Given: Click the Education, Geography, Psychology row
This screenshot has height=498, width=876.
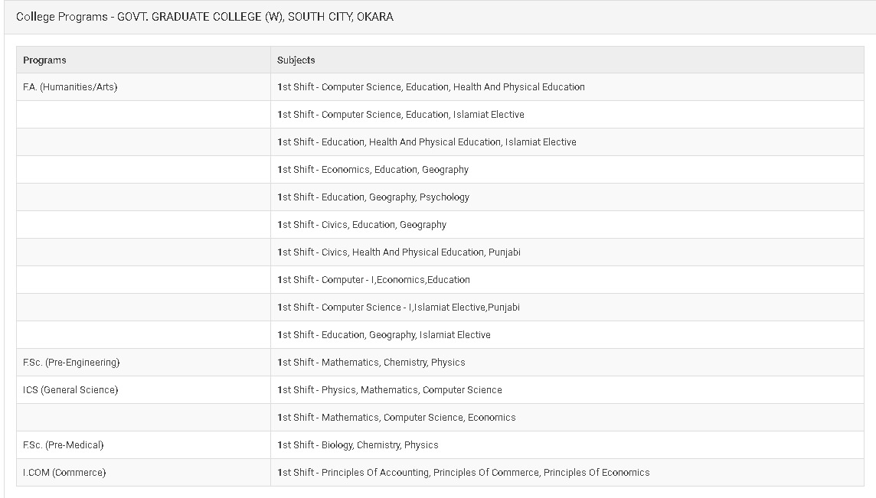Looking at the screenshot, I should (x=567, y=197).
